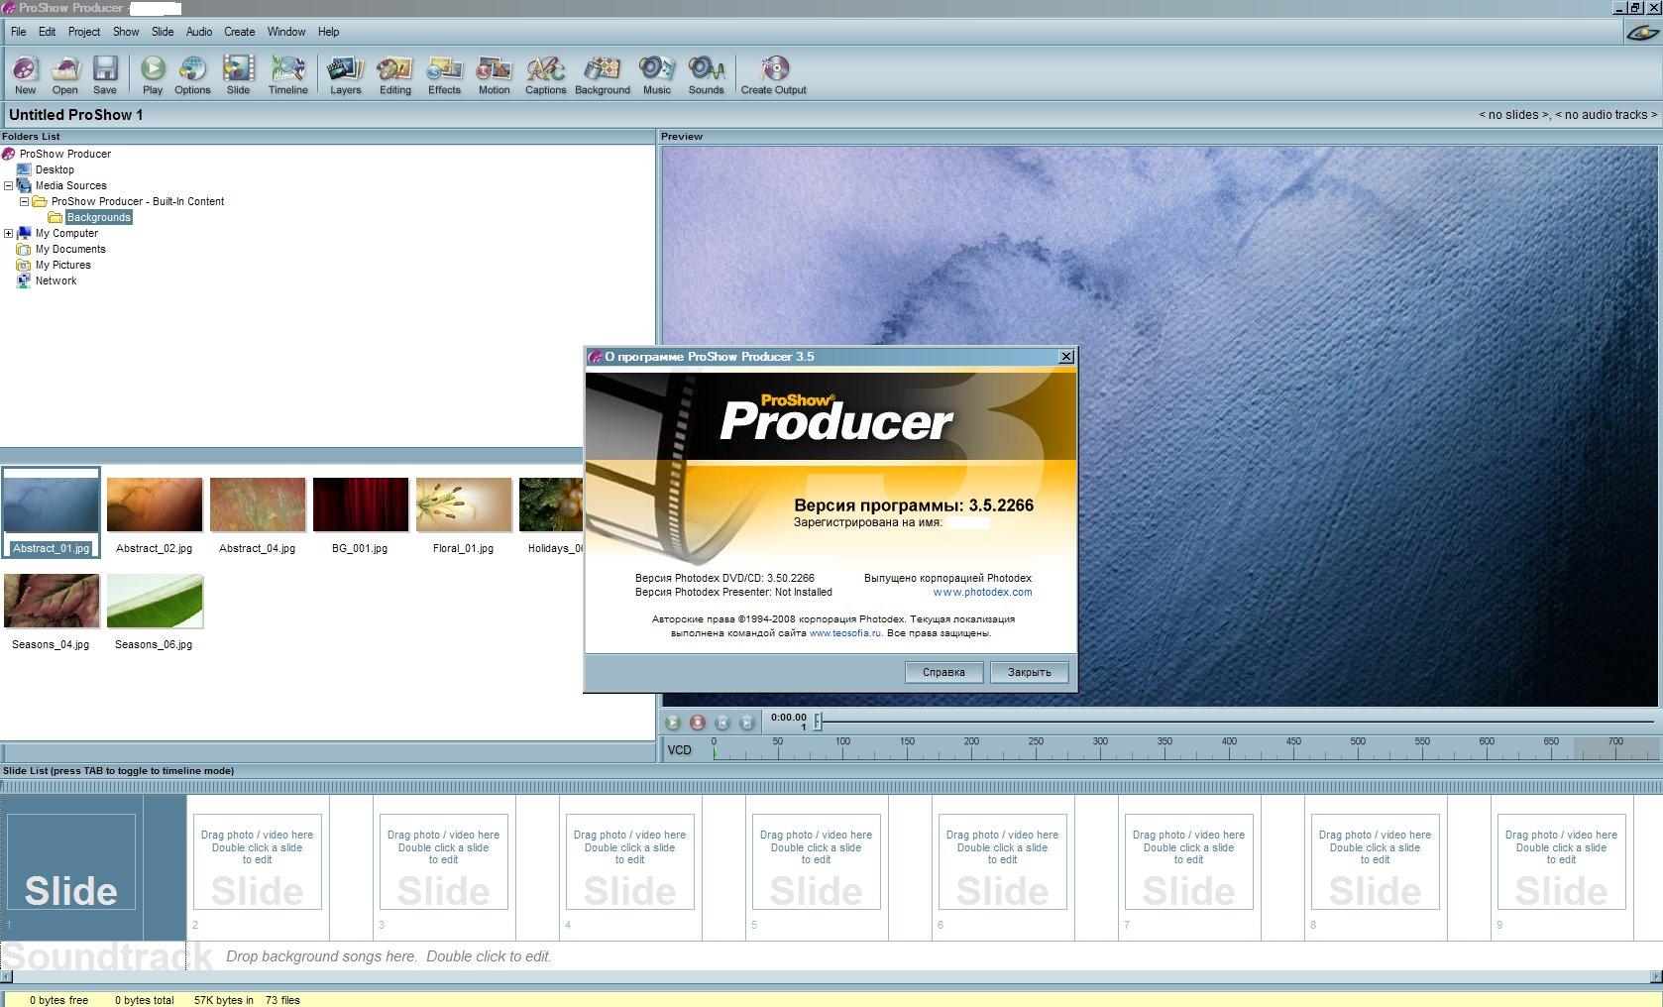Click the New show toolbar icon
This screenshot has width=1663, height=1007.
tap(25, 74)
